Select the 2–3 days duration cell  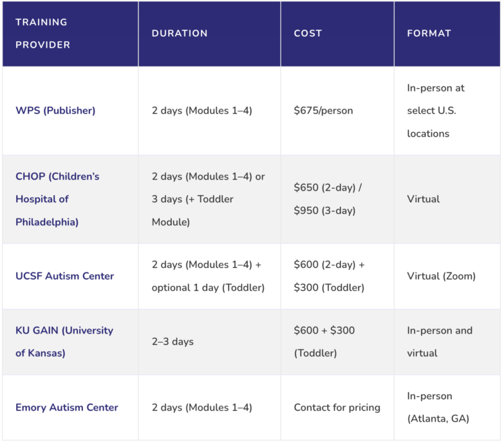(210, 342)
